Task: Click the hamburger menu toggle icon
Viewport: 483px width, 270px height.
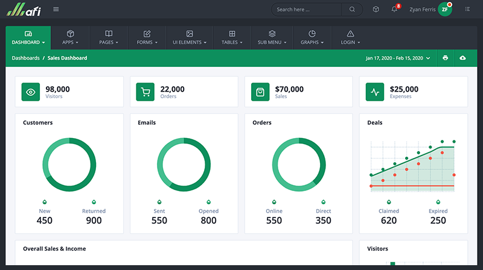Action: pos(56,9)
